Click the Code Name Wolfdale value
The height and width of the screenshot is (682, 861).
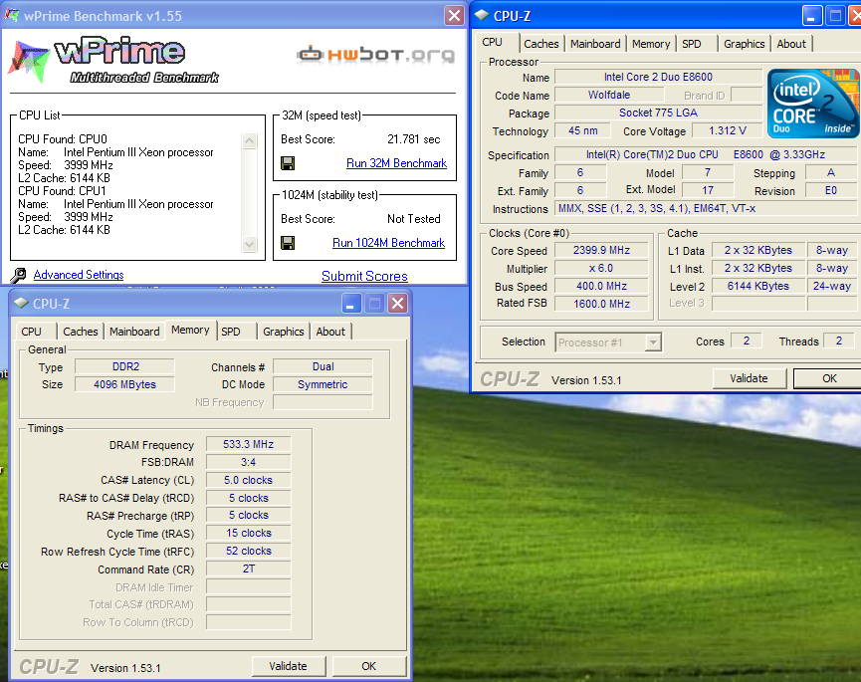[609, 95]
